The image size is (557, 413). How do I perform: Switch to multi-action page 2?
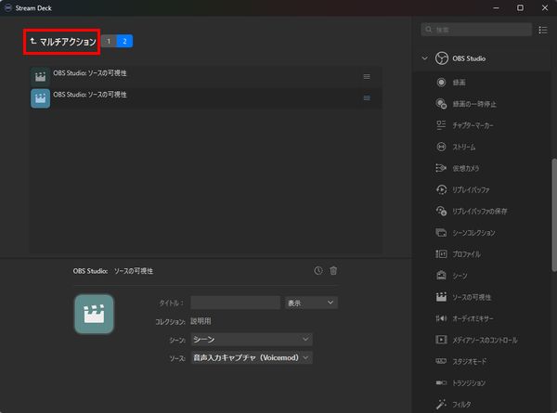click(x=124, y=41)
